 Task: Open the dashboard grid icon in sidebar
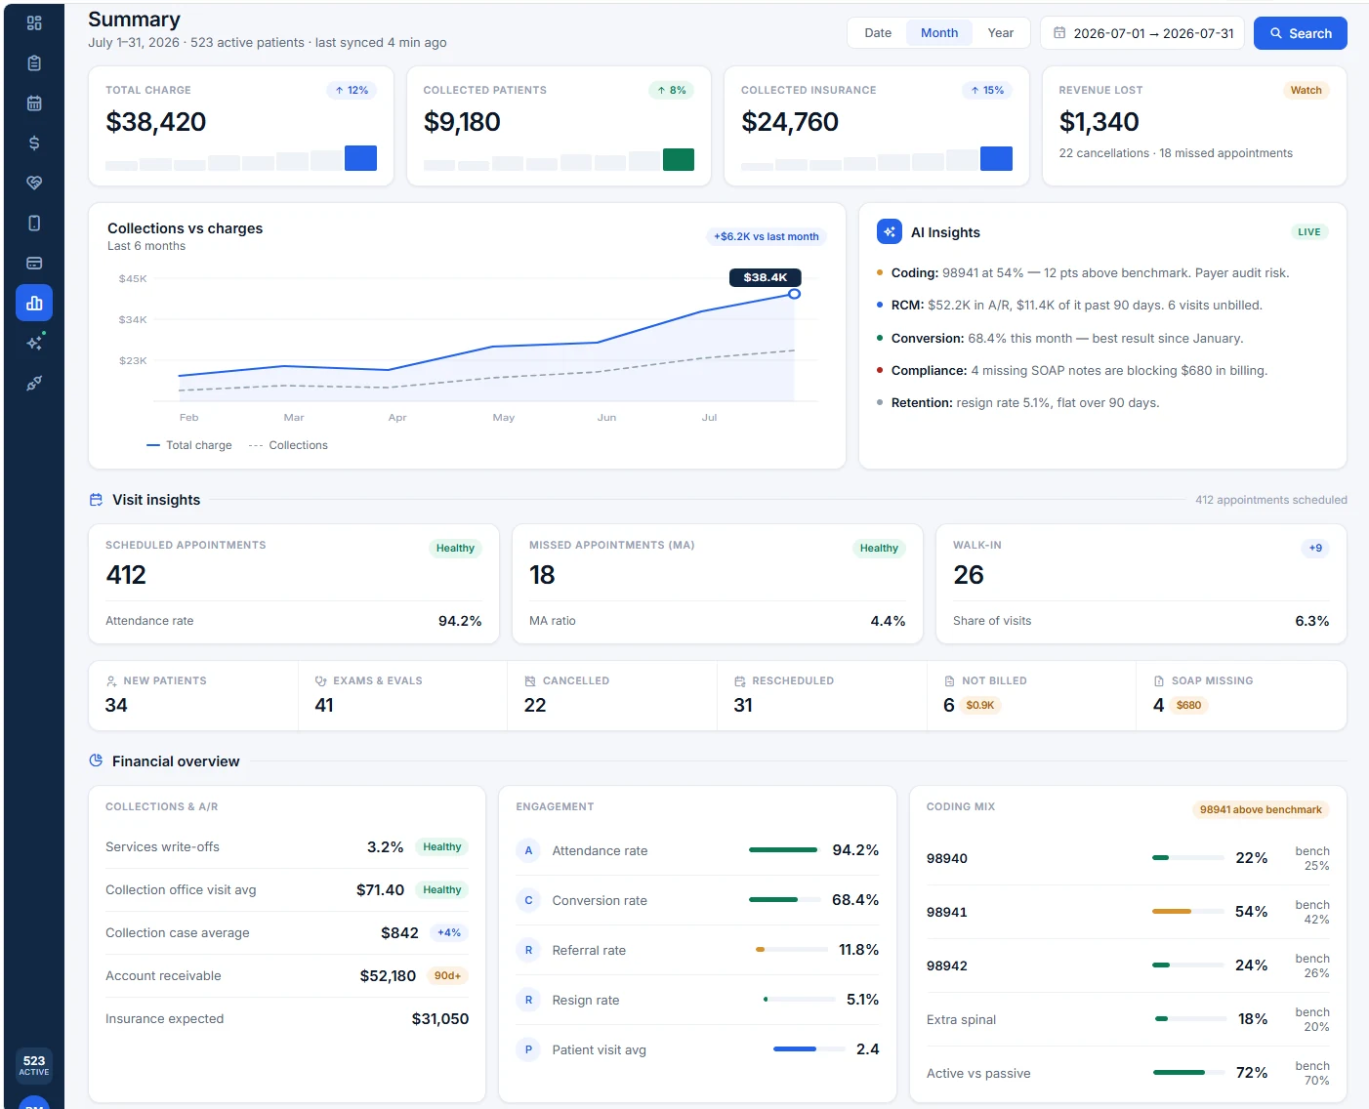pyautogui.click(x=34, y=22)
